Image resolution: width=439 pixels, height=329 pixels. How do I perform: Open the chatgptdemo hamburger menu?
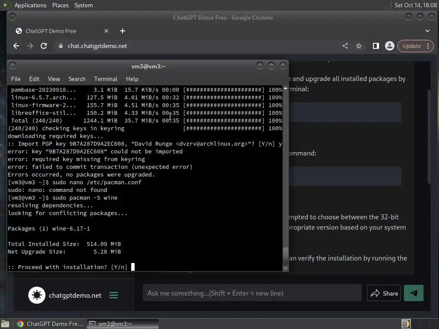pos(113,295)
